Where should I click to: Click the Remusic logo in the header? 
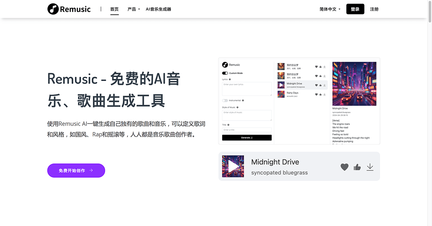69,9
